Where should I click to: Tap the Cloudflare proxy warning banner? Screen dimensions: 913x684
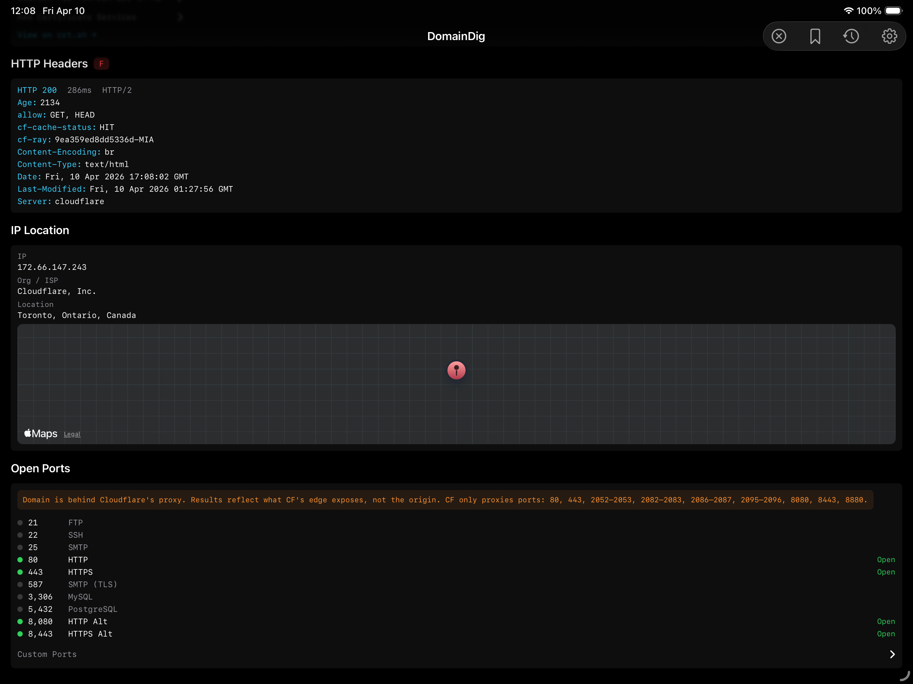[445, 500]
